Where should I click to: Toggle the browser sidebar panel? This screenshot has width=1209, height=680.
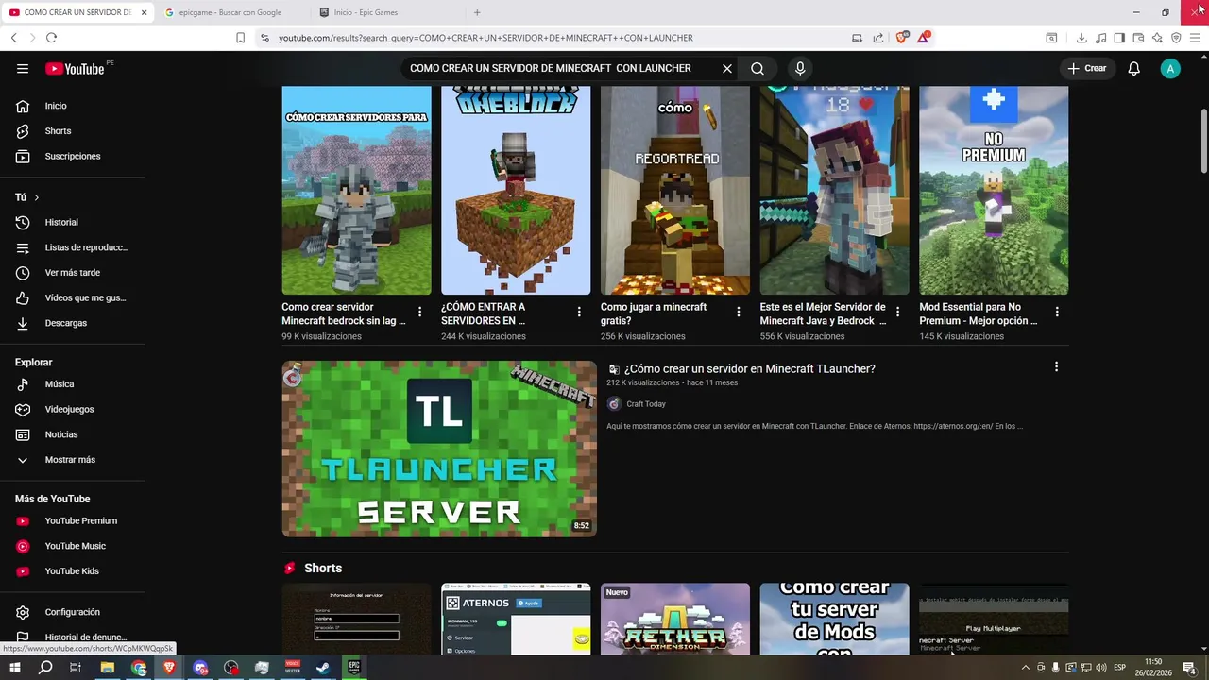pos(1119,38)
